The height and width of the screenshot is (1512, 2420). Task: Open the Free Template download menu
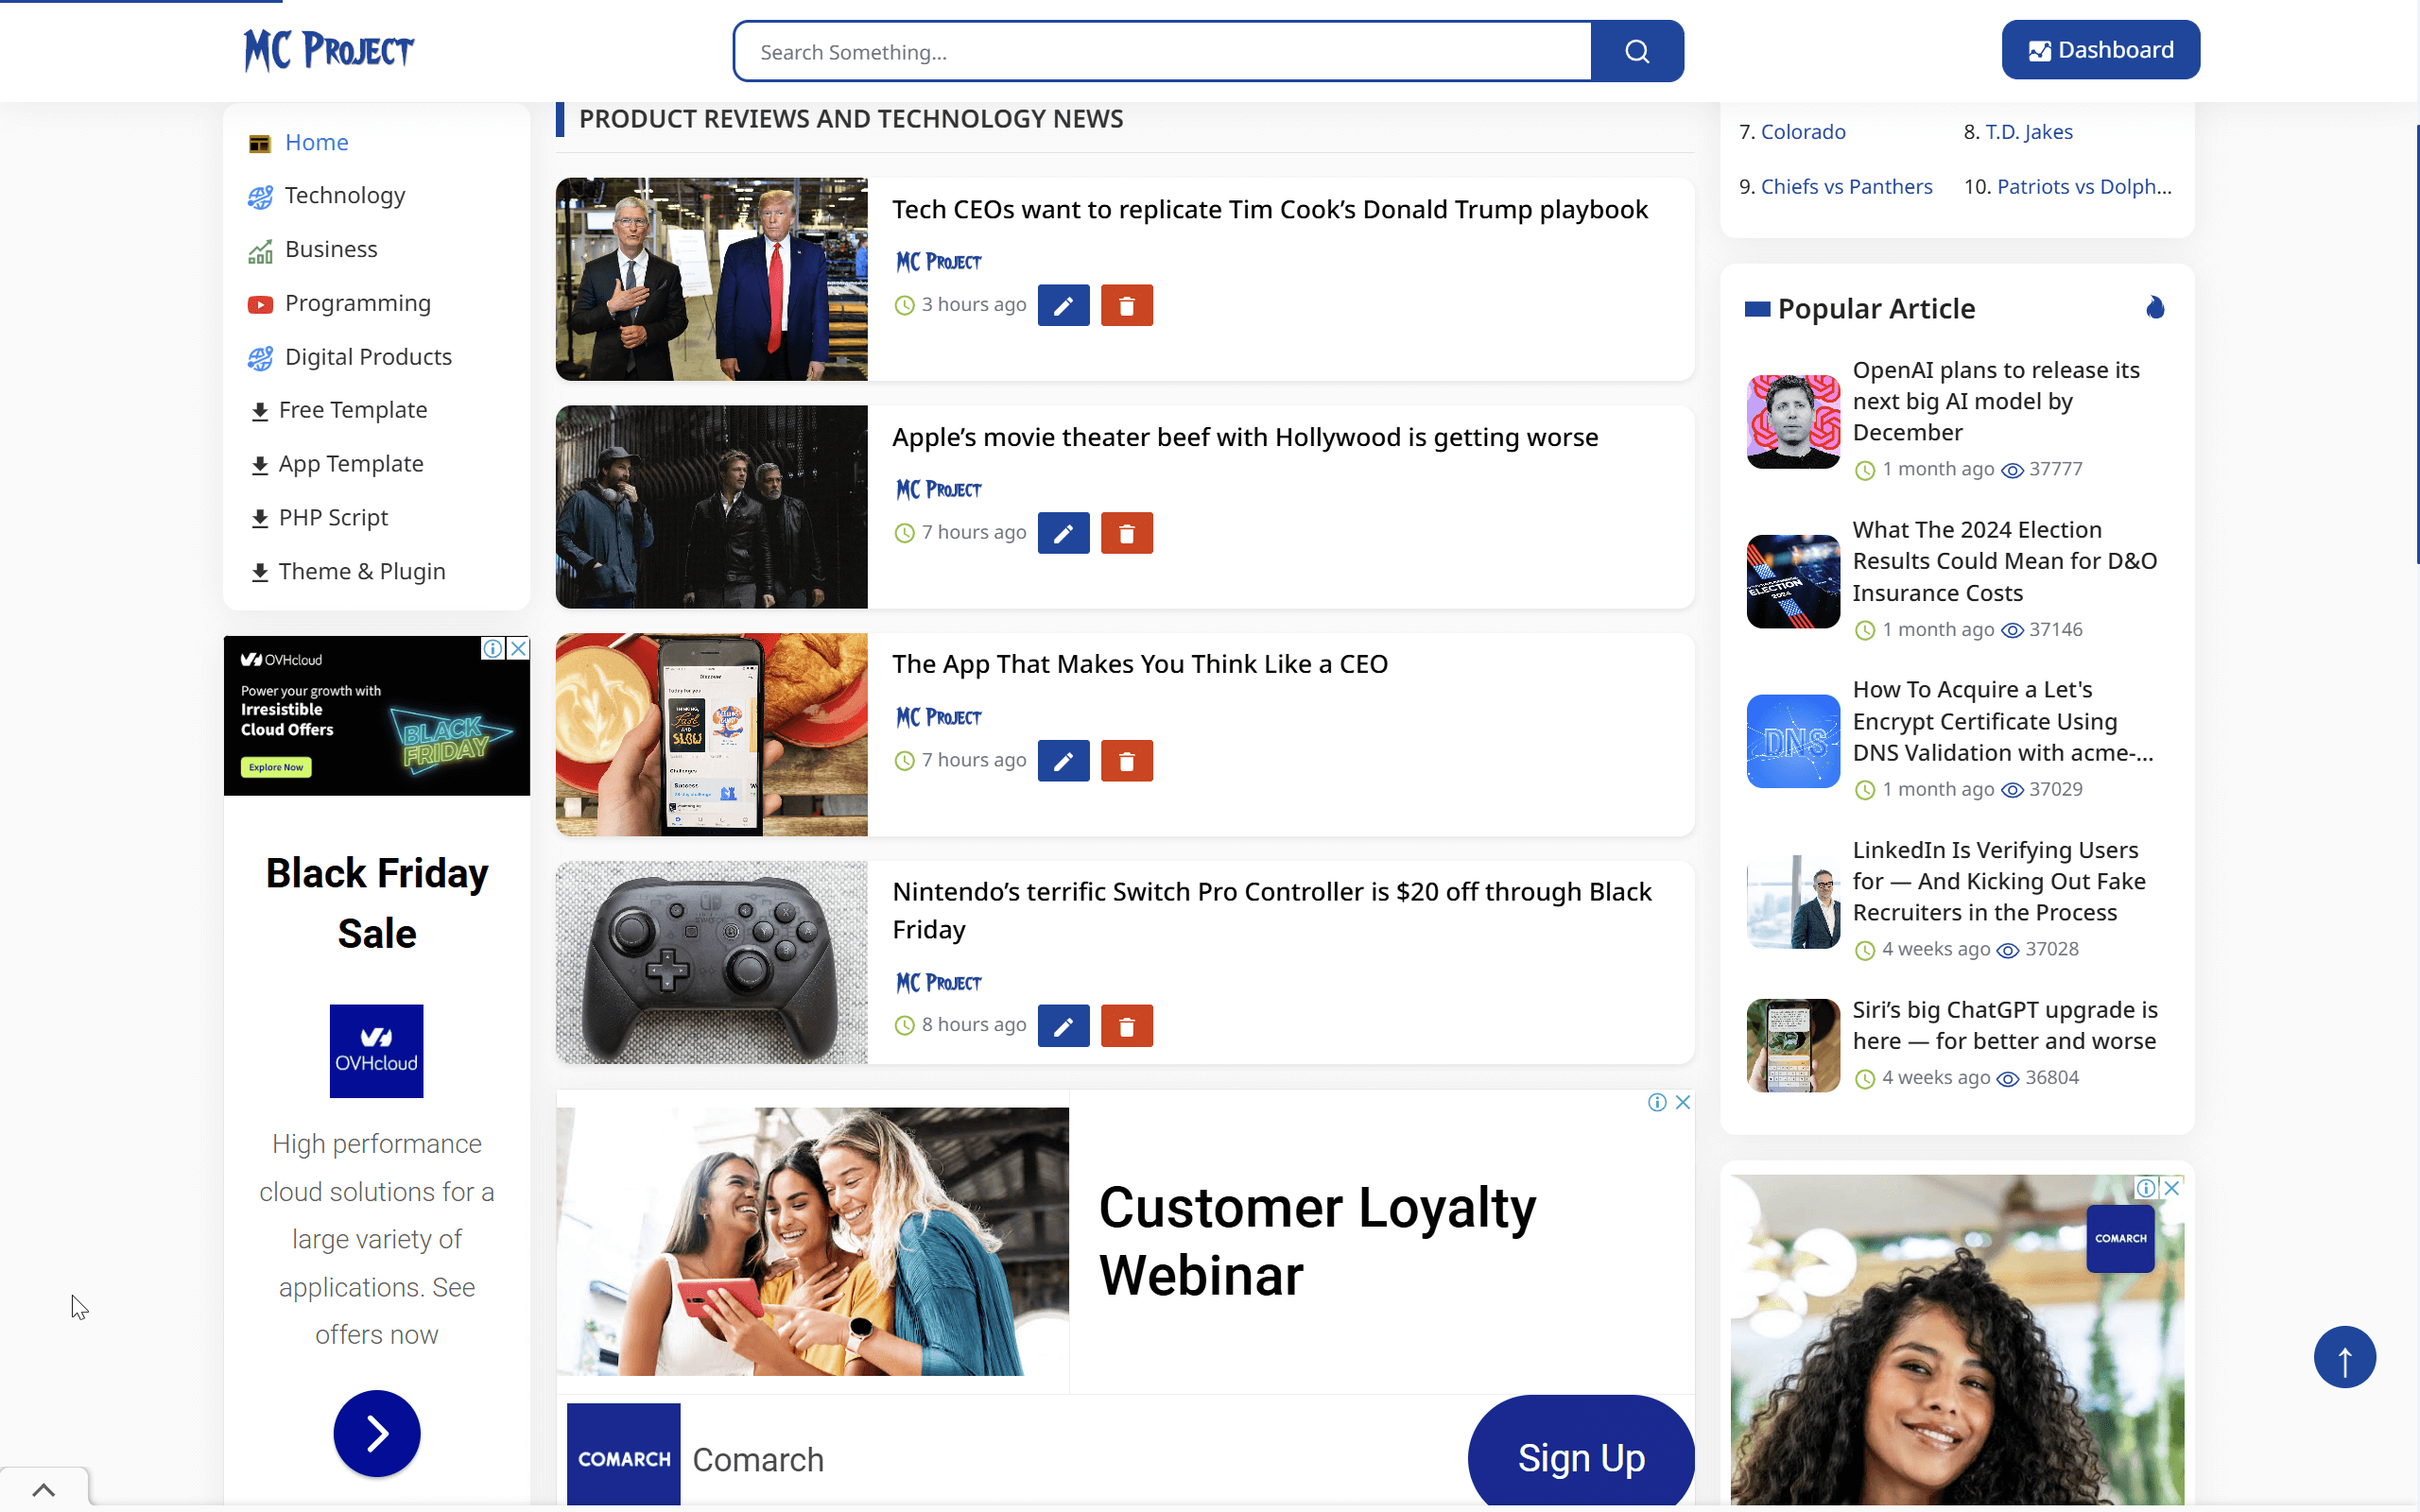[x=352, y=410]
